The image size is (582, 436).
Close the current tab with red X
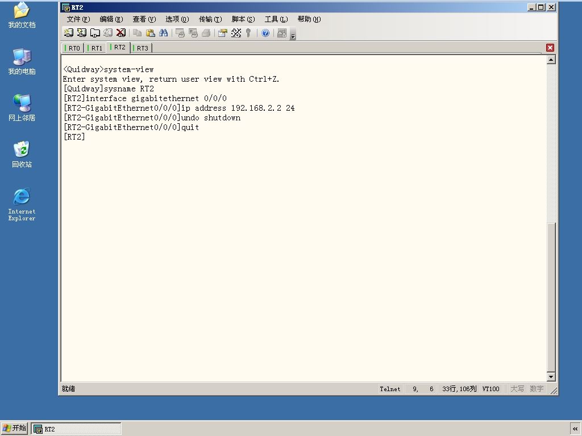point(550,48)
